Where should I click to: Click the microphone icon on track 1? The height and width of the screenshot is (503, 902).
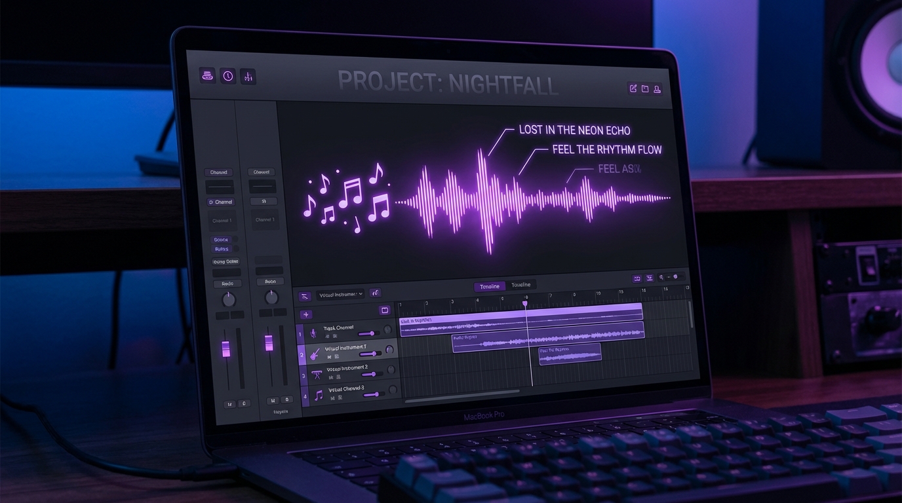coord(313,333)
